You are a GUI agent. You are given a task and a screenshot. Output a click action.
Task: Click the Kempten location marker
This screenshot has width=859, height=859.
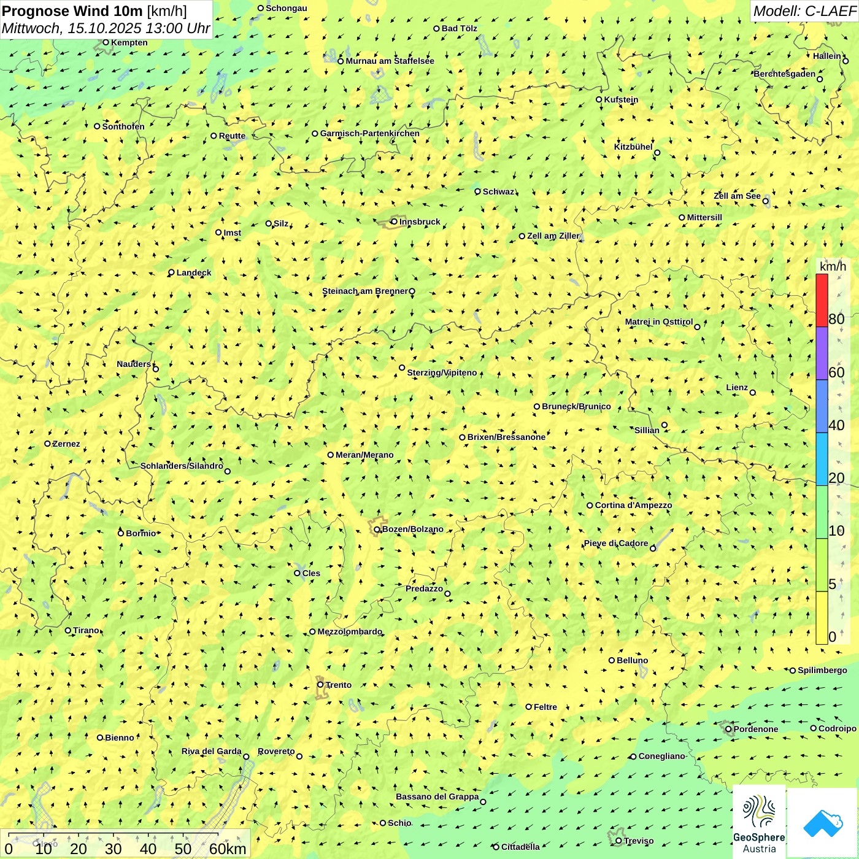106,42
